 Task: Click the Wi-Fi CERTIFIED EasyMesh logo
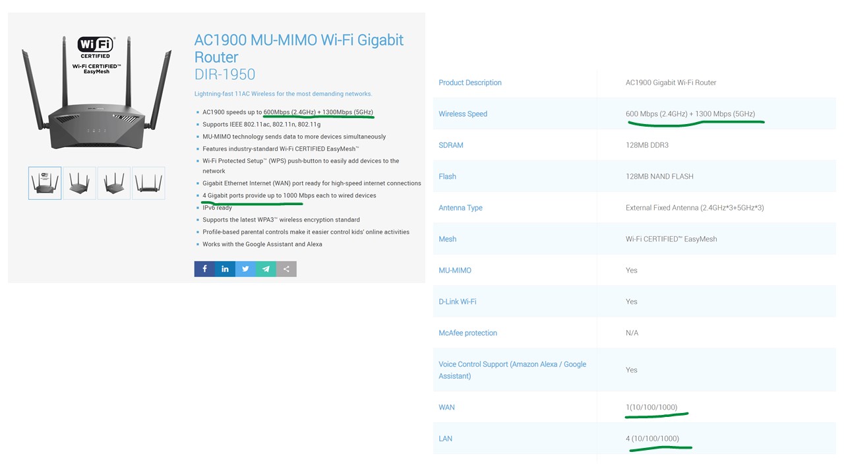pos(96,53)
